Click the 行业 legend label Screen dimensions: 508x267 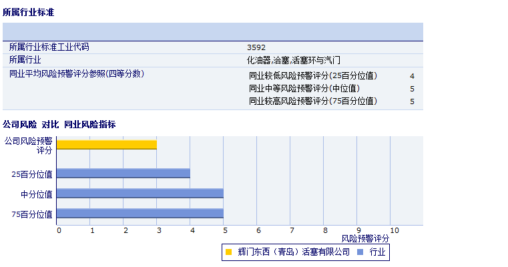[x=377, y=252]
